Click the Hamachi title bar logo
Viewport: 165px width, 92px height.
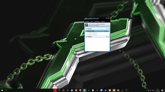92,19
